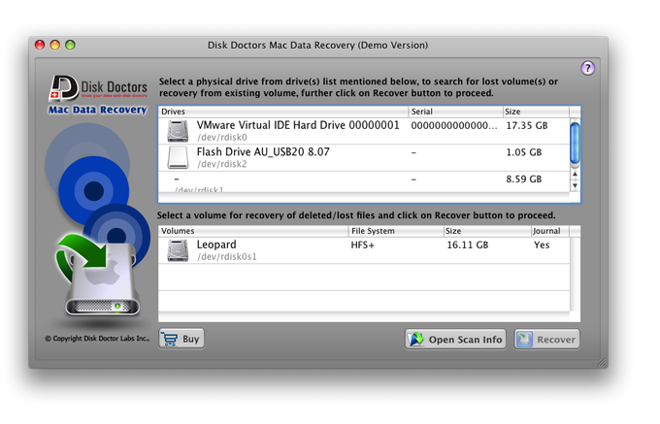Click the VMware hard drive icon
This screenshot has width=660, height=424.
pyautogui.click(x=178, y=131)
